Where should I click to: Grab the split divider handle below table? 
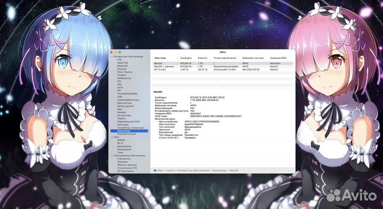223,87
